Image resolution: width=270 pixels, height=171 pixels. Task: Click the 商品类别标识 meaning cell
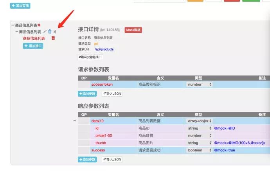tap(160, 85)
